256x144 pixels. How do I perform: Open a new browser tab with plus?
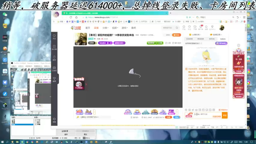point(171,13)
